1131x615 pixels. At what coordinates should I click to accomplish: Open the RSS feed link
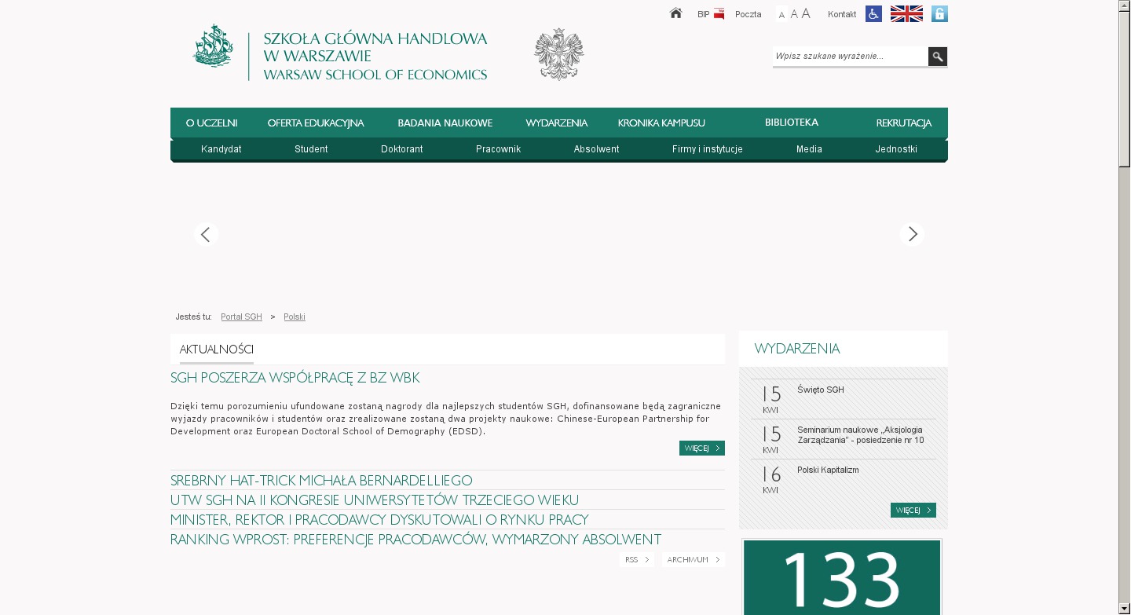tap(636, 560)
